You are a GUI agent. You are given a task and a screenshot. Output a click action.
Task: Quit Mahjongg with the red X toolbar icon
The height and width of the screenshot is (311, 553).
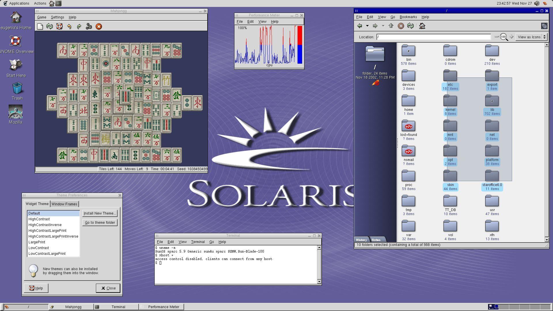pos(99,26)
